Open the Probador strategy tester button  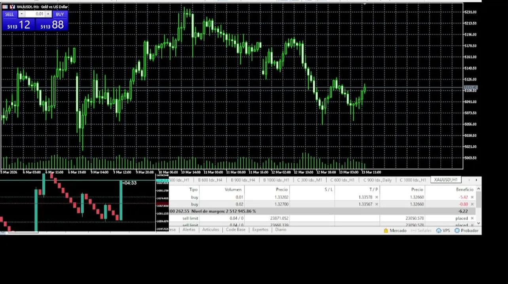(466, 230)
